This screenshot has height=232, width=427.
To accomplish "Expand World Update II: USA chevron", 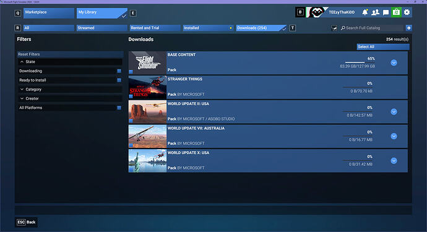I will pos(394,111).
